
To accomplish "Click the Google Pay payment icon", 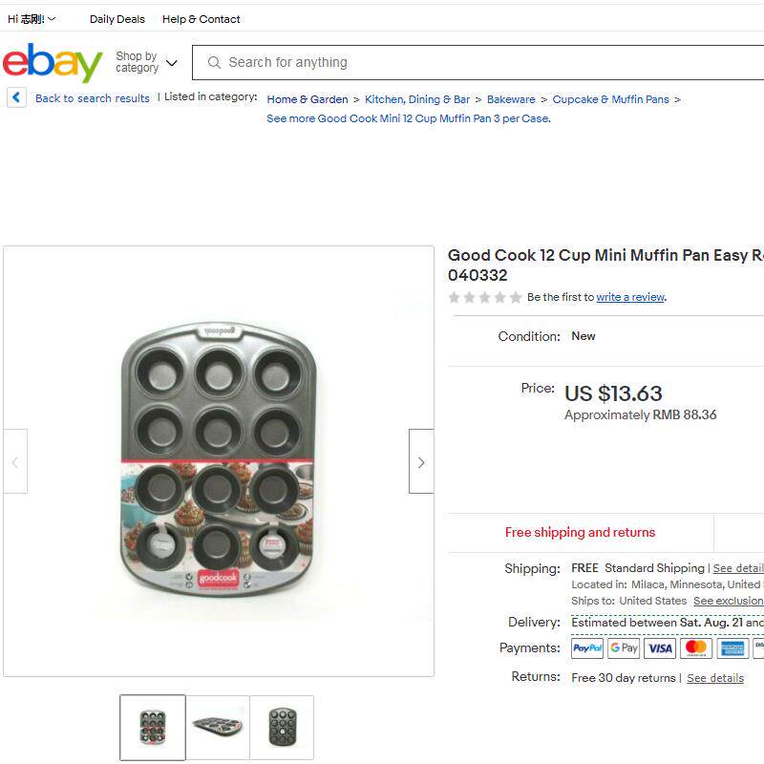I will 624,648.
